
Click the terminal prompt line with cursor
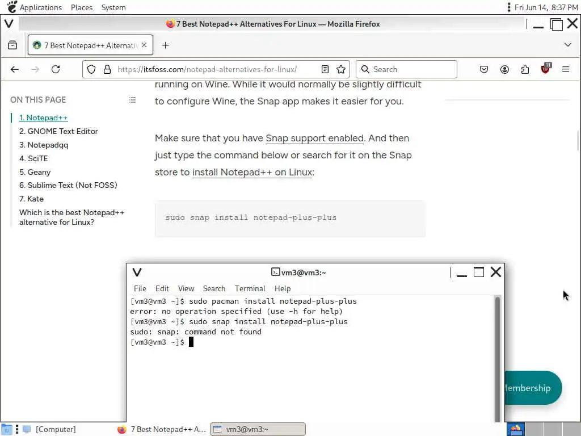[162, 342]
